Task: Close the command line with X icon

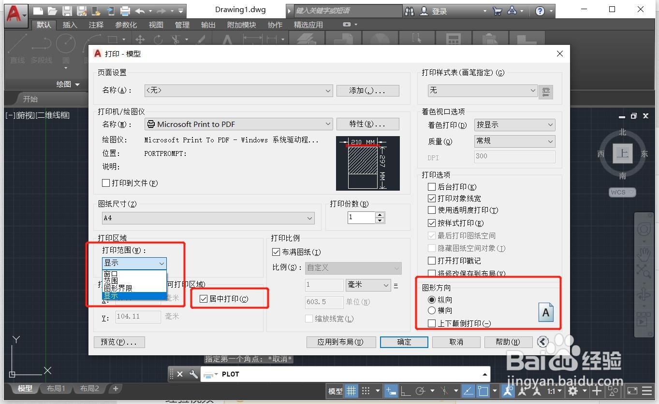Action: coord(180,374)
